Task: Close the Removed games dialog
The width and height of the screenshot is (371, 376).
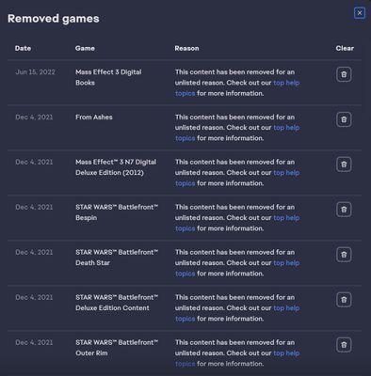Action: (x=360, y=13)
